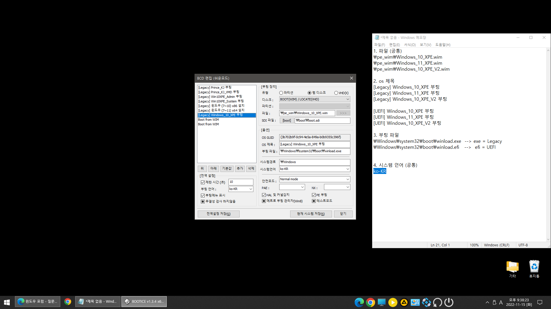Open Notepad 편집(E) menu
551x309 pixels.
[x=394, y=45]
